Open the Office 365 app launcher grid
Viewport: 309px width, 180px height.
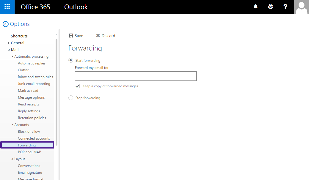coord(7,7)
